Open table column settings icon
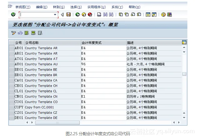This screenshot has height=138, width=198. pyautogui.click(x=184, y=43)
